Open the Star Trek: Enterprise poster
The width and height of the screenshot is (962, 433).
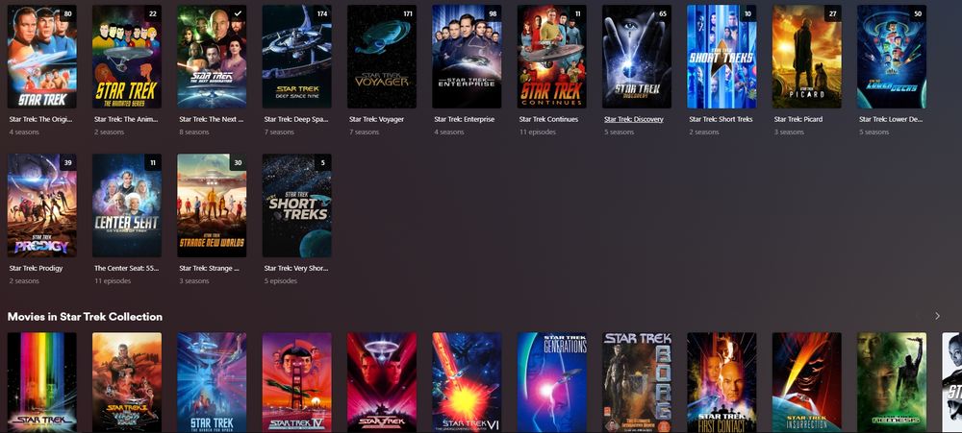click(467, 57)
